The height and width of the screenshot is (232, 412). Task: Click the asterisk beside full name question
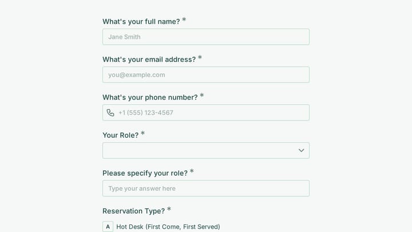(184, 19)
